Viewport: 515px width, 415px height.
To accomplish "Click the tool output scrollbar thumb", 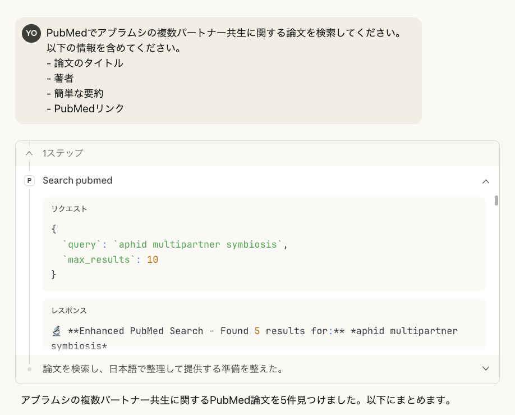I will tap(496, 200).
